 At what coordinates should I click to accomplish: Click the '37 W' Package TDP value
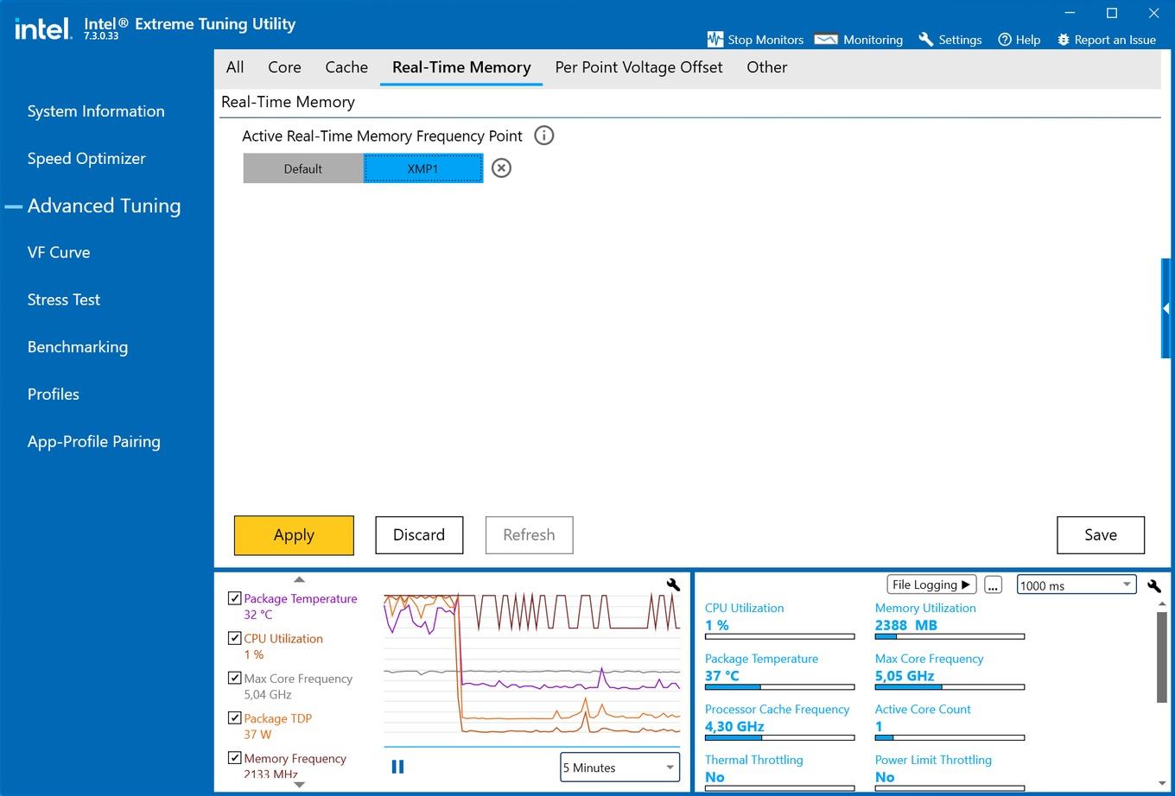pyautogui.click(x=257, y=734)
